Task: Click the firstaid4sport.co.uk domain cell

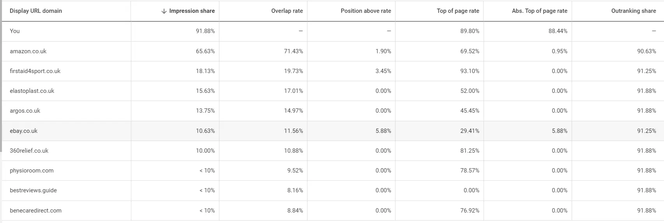Action: tap(35, 71)
